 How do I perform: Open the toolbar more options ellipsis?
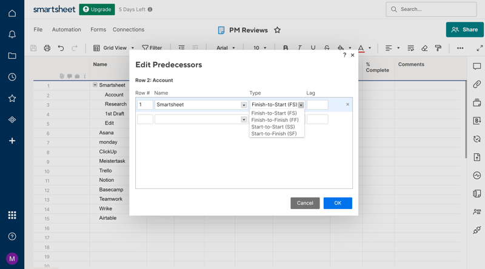click(460, 48)
